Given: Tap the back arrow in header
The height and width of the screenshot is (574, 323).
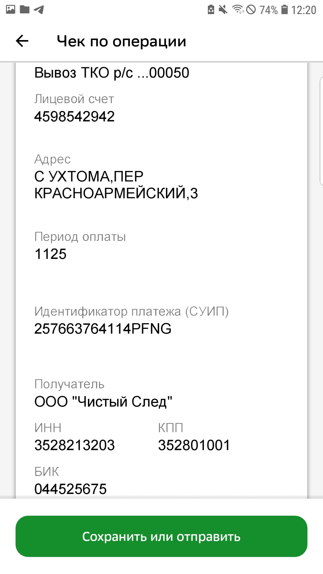Looking at the screenshot, I should (x=22, y=41).
